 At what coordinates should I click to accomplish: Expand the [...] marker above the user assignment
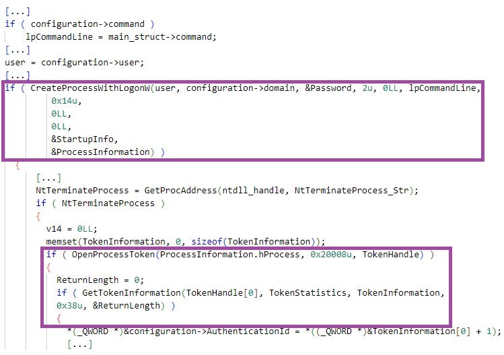(17, 50)
